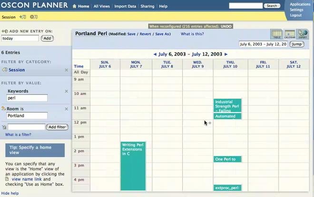Click the add Session icon in yellow bar
The image size is (314, 197).
(x=23, y=17)
